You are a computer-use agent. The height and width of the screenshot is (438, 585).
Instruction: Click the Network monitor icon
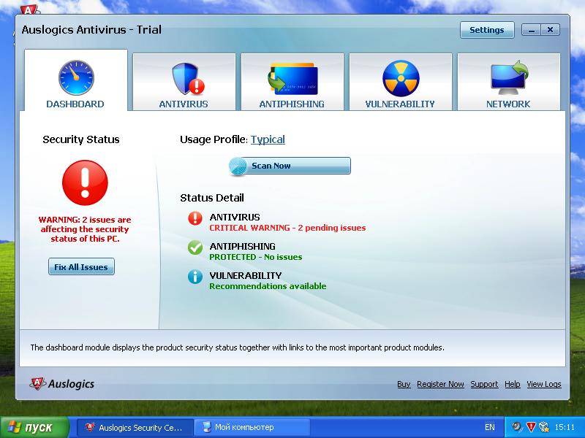point(509,78)
